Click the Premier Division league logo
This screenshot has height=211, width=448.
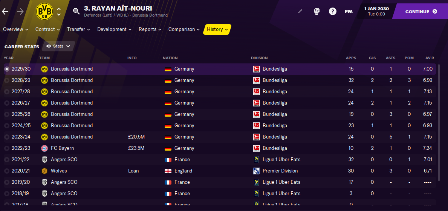tap(256, 171)
